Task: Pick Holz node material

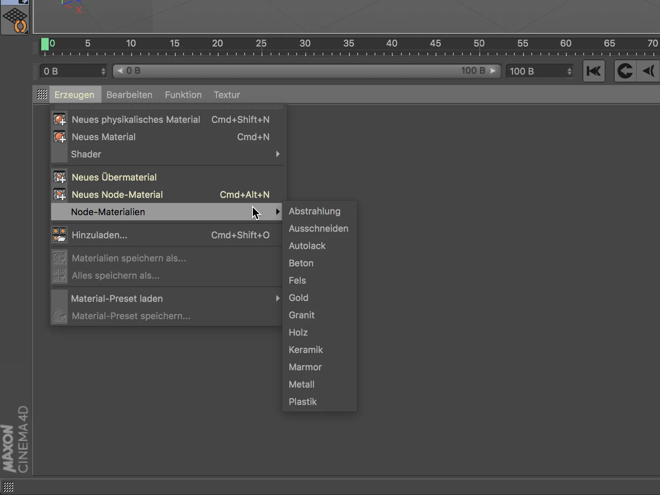Action: coord(320,332)
